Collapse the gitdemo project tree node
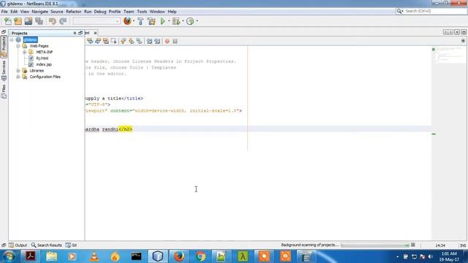Viewport: 468px width, 263px height. point(12,39)
